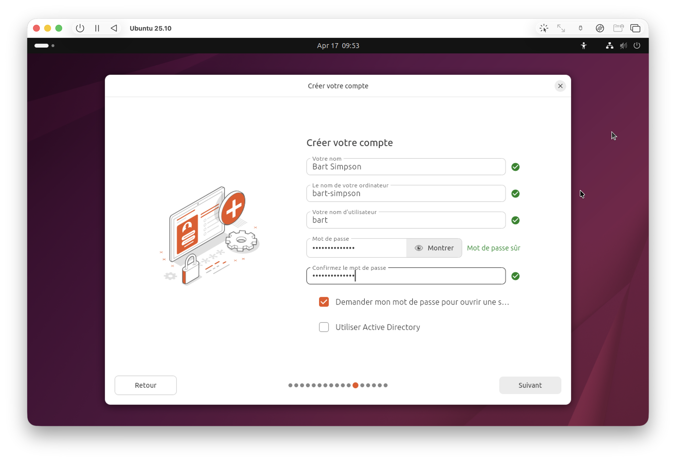Click the Votre nom text field
The width and height of the screenshot is (676, 462).
pyautogui.click(x=406, y=167)
